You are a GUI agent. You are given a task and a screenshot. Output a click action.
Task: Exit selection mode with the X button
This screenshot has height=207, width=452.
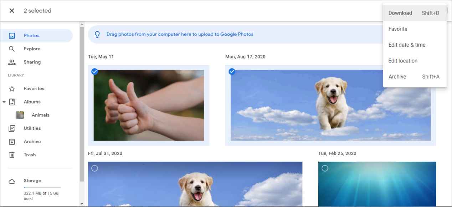[x=12, y=10]
